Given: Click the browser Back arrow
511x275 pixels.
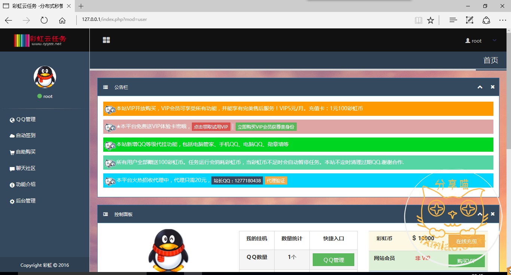Looking at the screenshot, I should 8,20.
